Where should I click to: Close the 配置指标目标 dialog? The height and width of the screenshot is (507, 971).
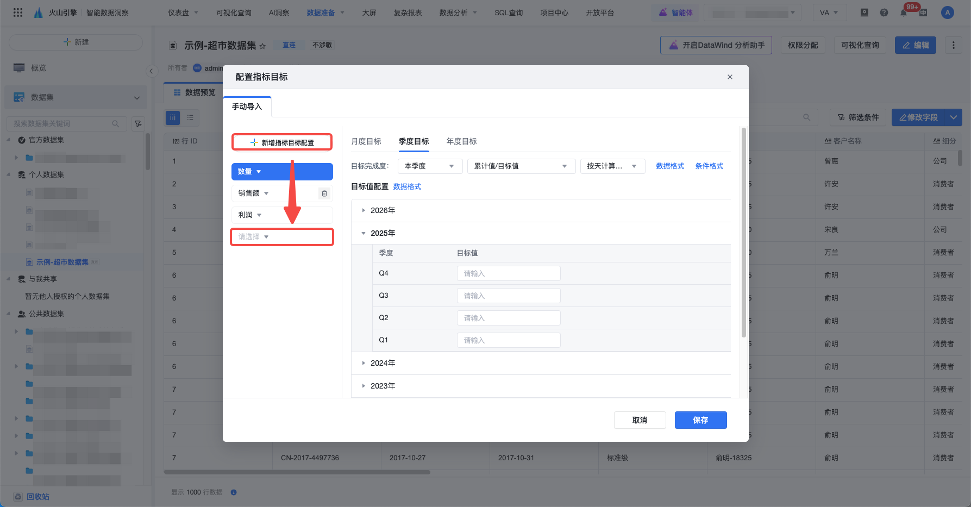click(730, 77)
